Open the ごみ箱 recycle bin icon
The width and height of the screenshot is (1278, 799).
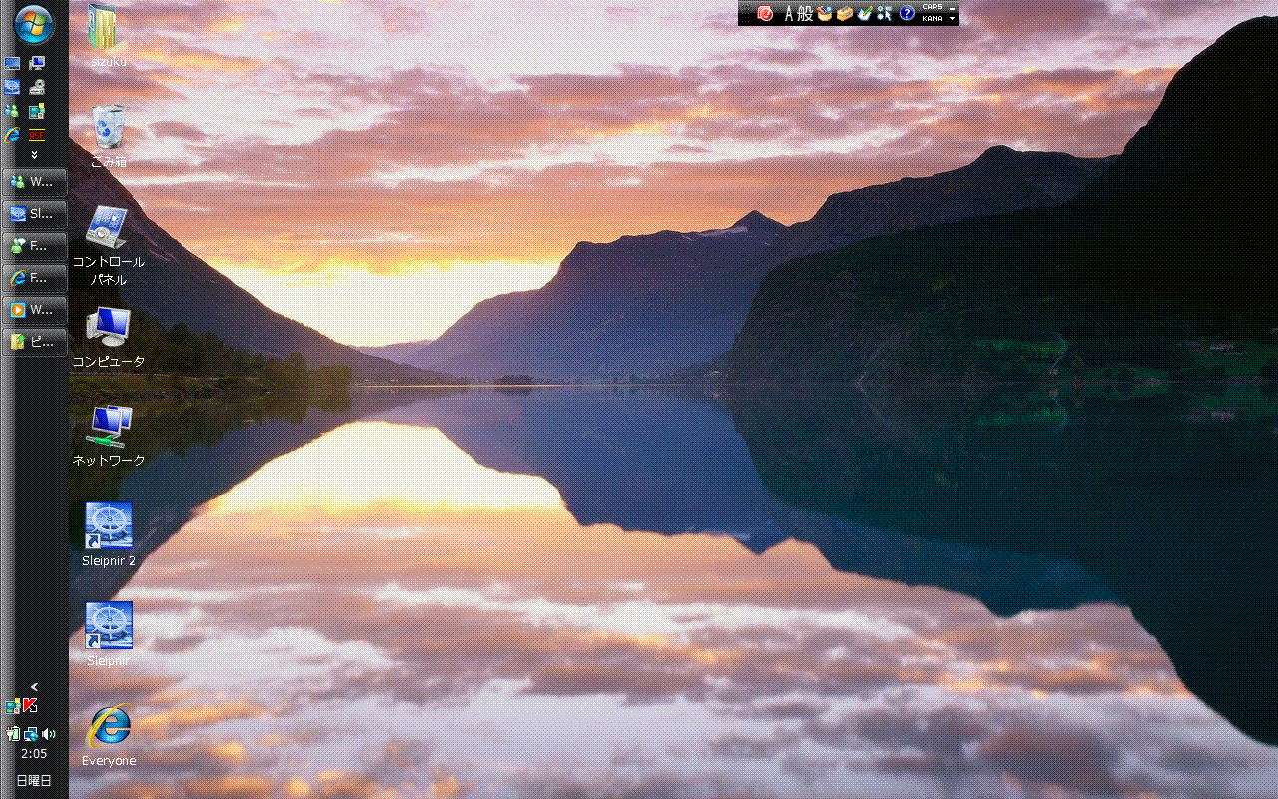point(109,129)
